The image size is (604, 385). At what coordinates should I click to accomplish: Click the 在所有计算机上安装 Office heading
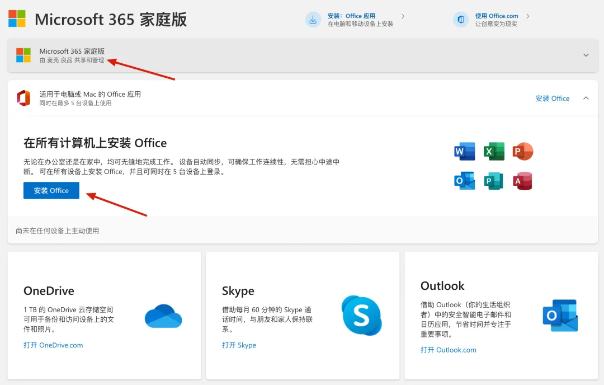95,143
